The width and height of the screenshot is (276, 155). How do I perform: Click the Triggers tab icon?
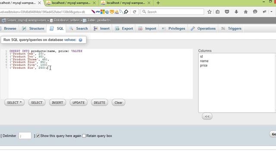pos(223,28)
